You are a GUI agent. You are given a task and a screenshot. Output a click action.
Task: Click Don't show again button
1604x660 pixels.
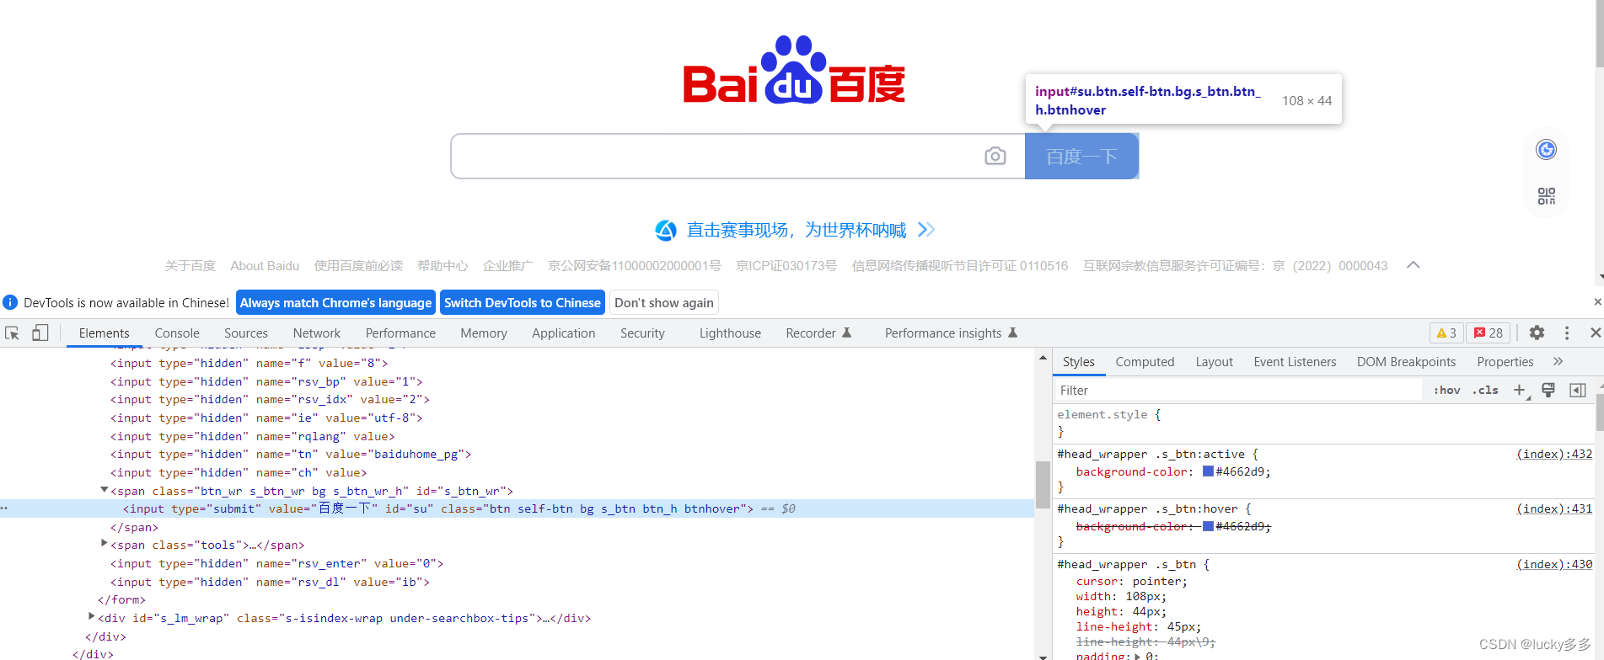pyautogui.click(x=664, y=303)
